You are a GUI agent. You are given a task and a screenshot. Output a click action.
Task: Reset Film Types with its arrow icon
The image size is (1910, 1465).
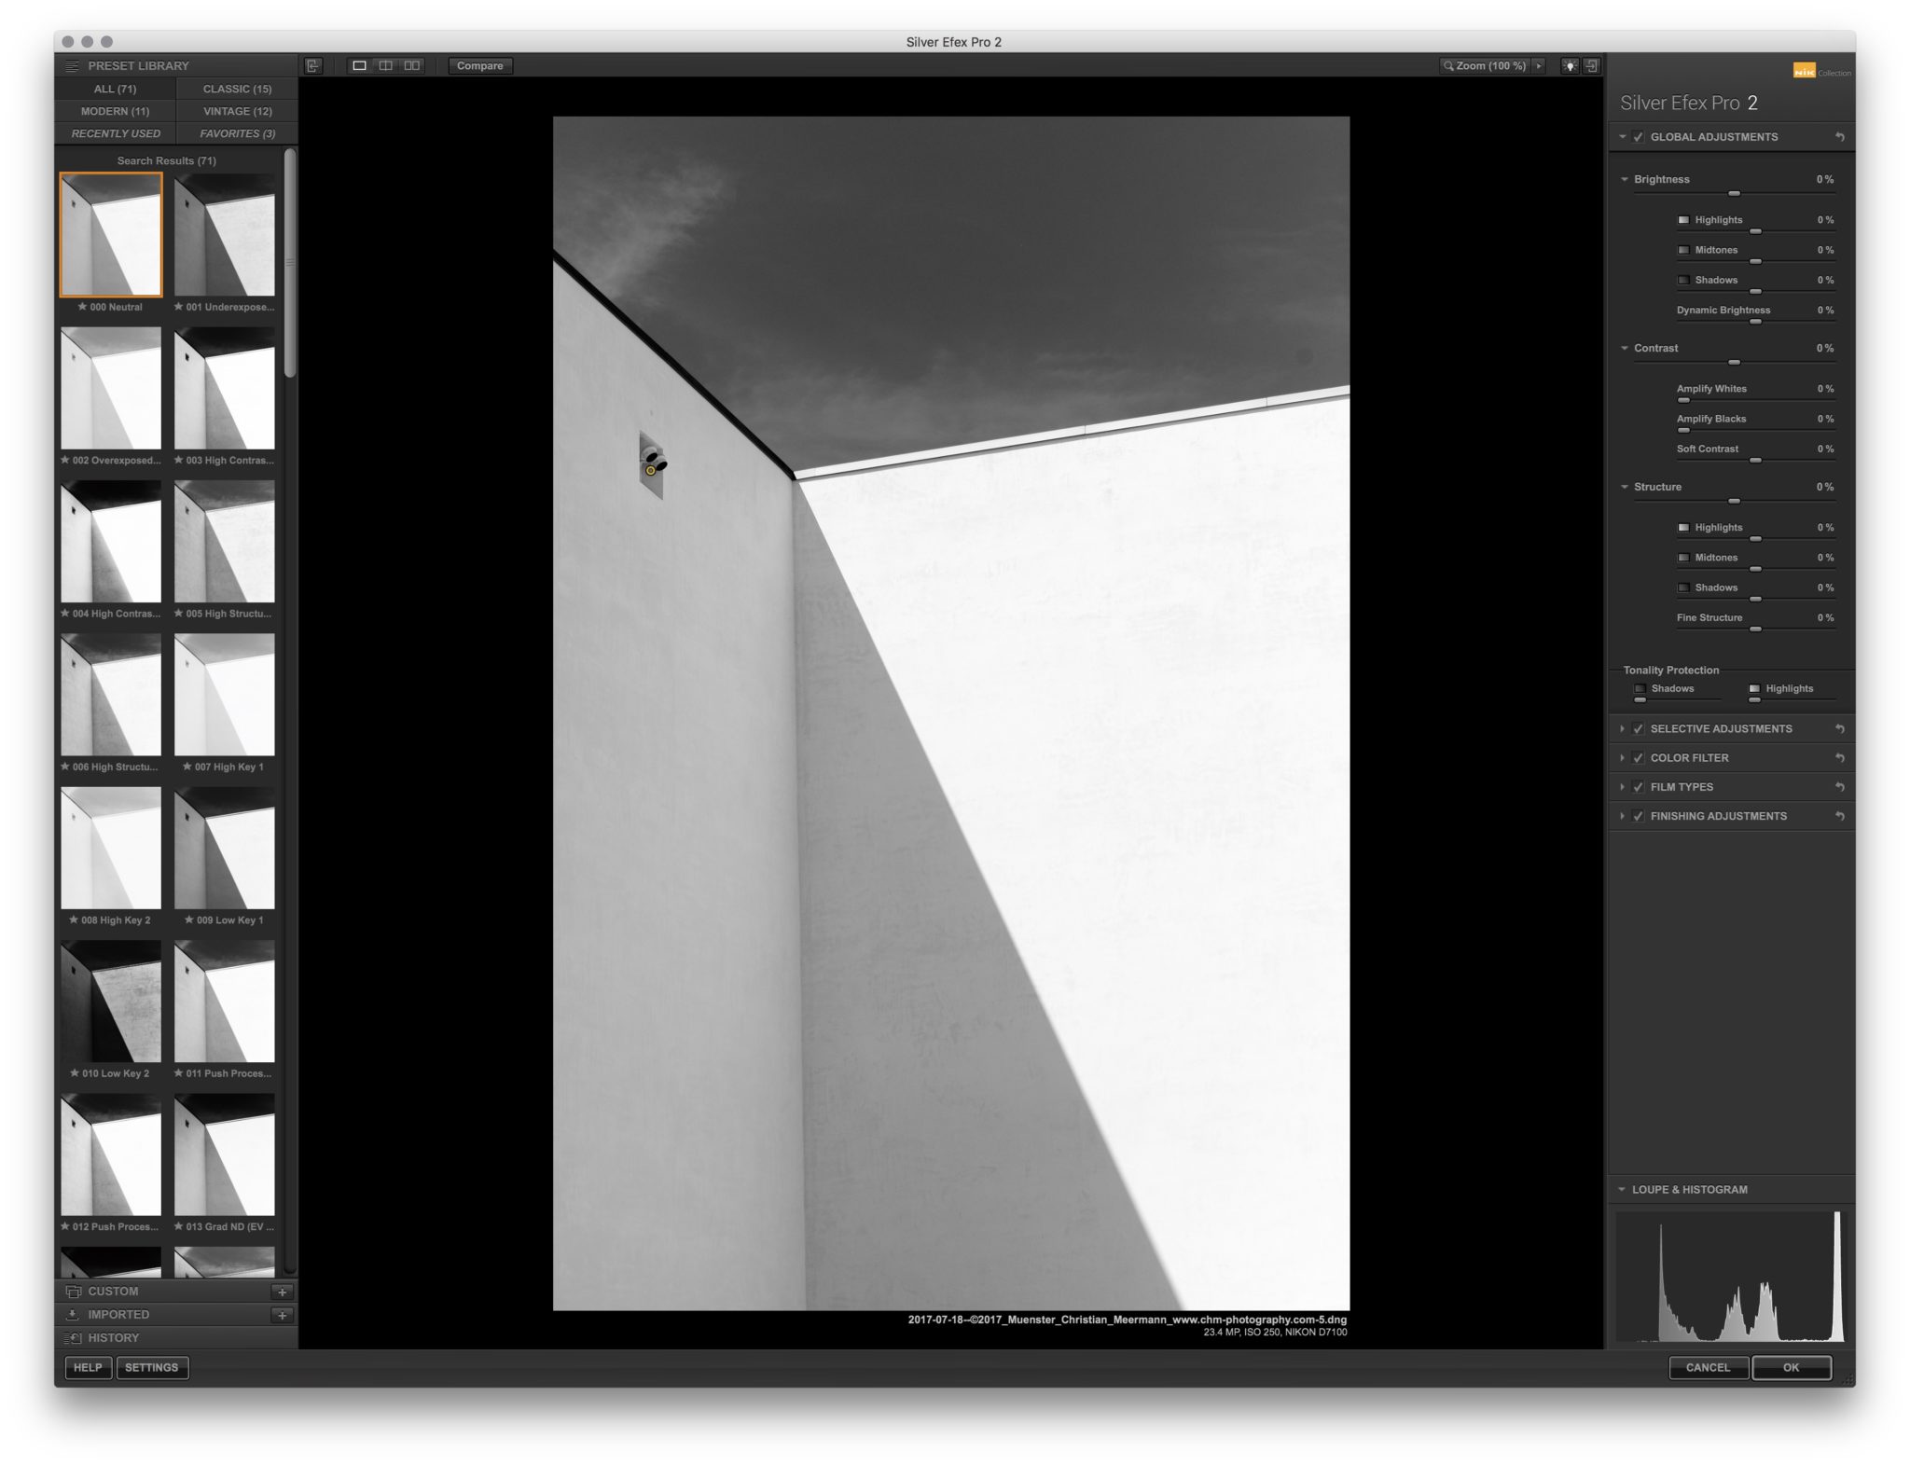(1840, 787)
